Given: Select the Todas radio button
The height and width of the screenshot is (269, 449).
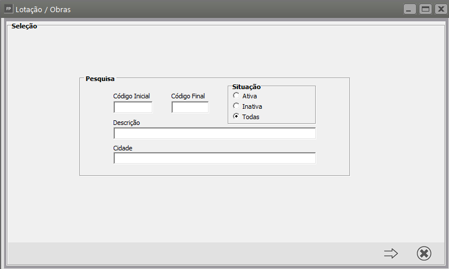Looking at the screenshot, I should point(236,116).
